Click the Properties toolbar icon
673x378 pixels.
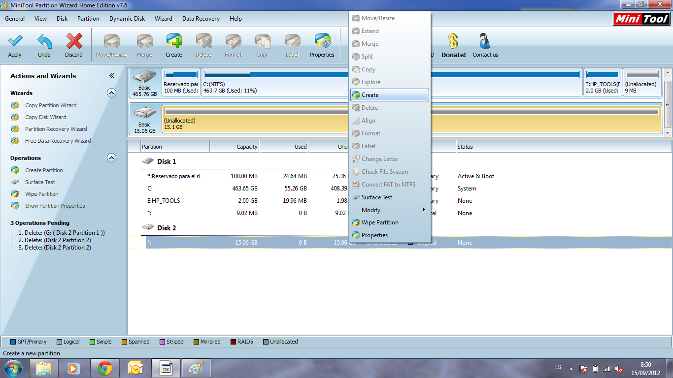322,45
